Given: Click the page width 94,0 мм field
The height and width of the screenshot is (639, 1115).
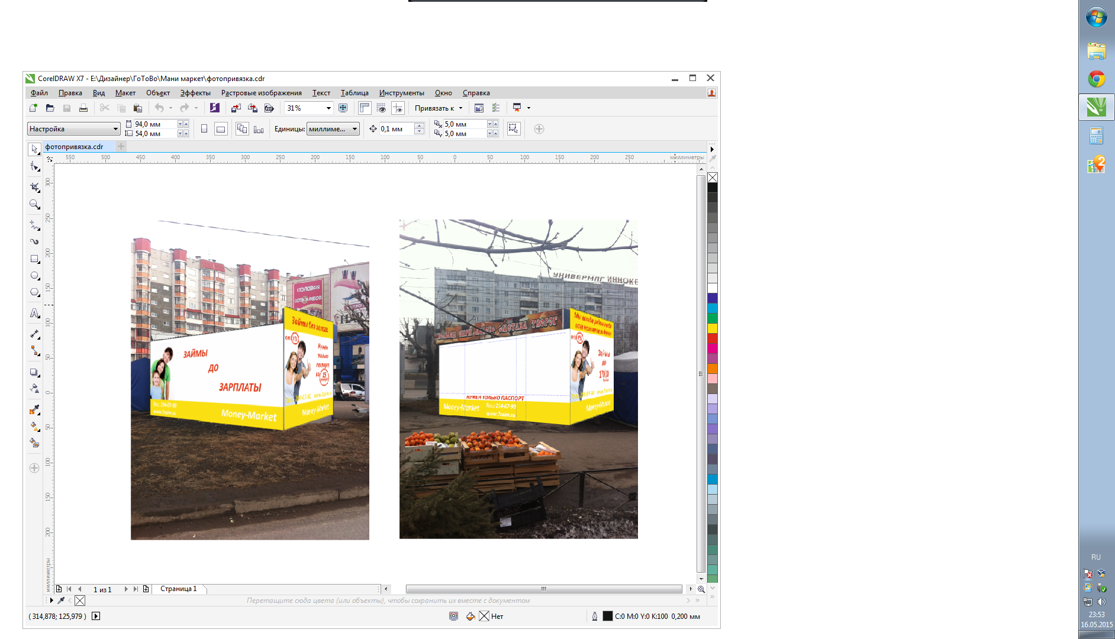Looking at the screenshot, I should [x=155, y=124].
